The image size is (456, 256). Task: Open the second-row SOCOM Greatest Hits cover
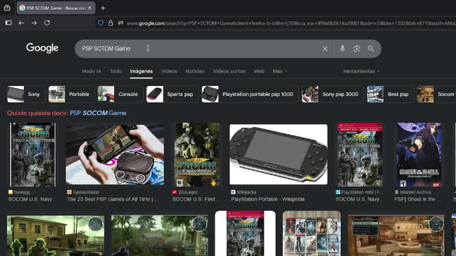coord(245,233)
